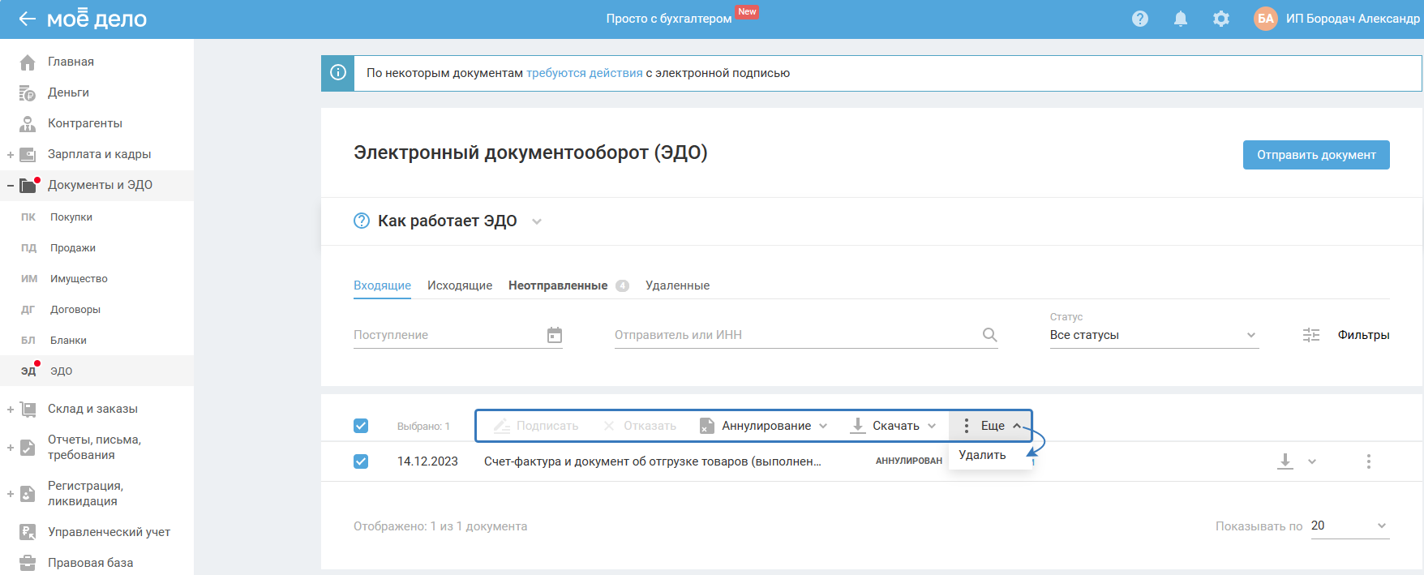
Task: Click the disabled Подписать button
Action: (537, 426)
